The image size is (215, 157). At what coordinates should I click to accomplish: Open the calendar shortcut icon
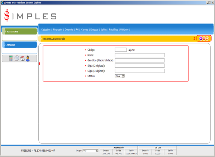pos(22,59)
